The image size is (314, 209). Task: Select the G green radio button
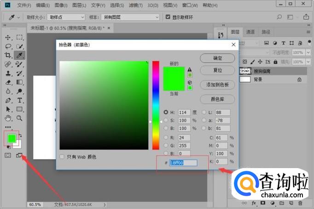[x=166, y=146]
